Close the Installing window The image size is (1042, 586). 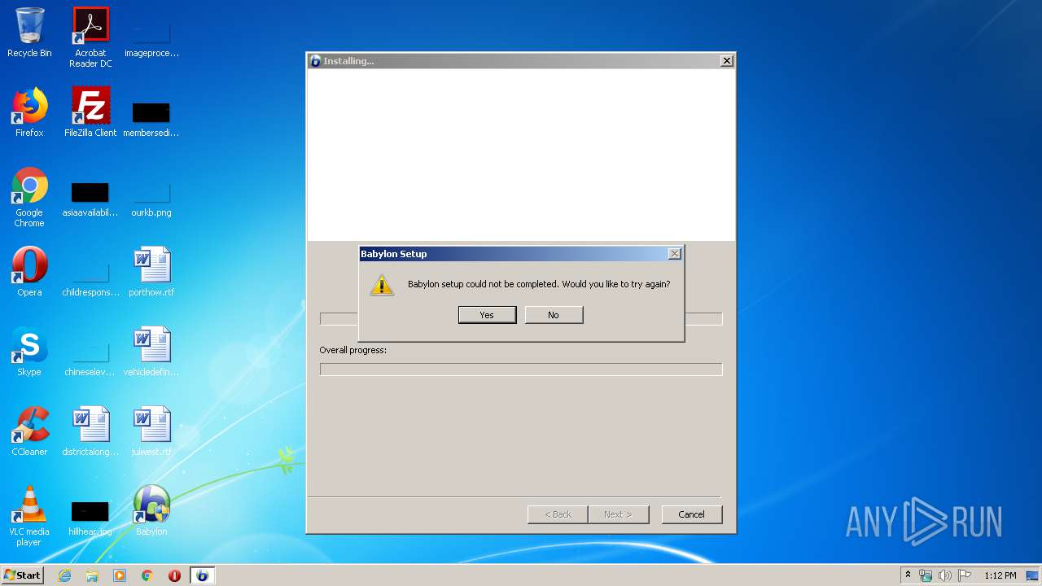click(x=727, y=61)
